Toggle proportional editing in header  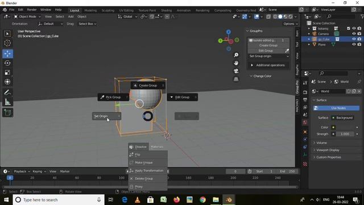[x=167, y=17]
